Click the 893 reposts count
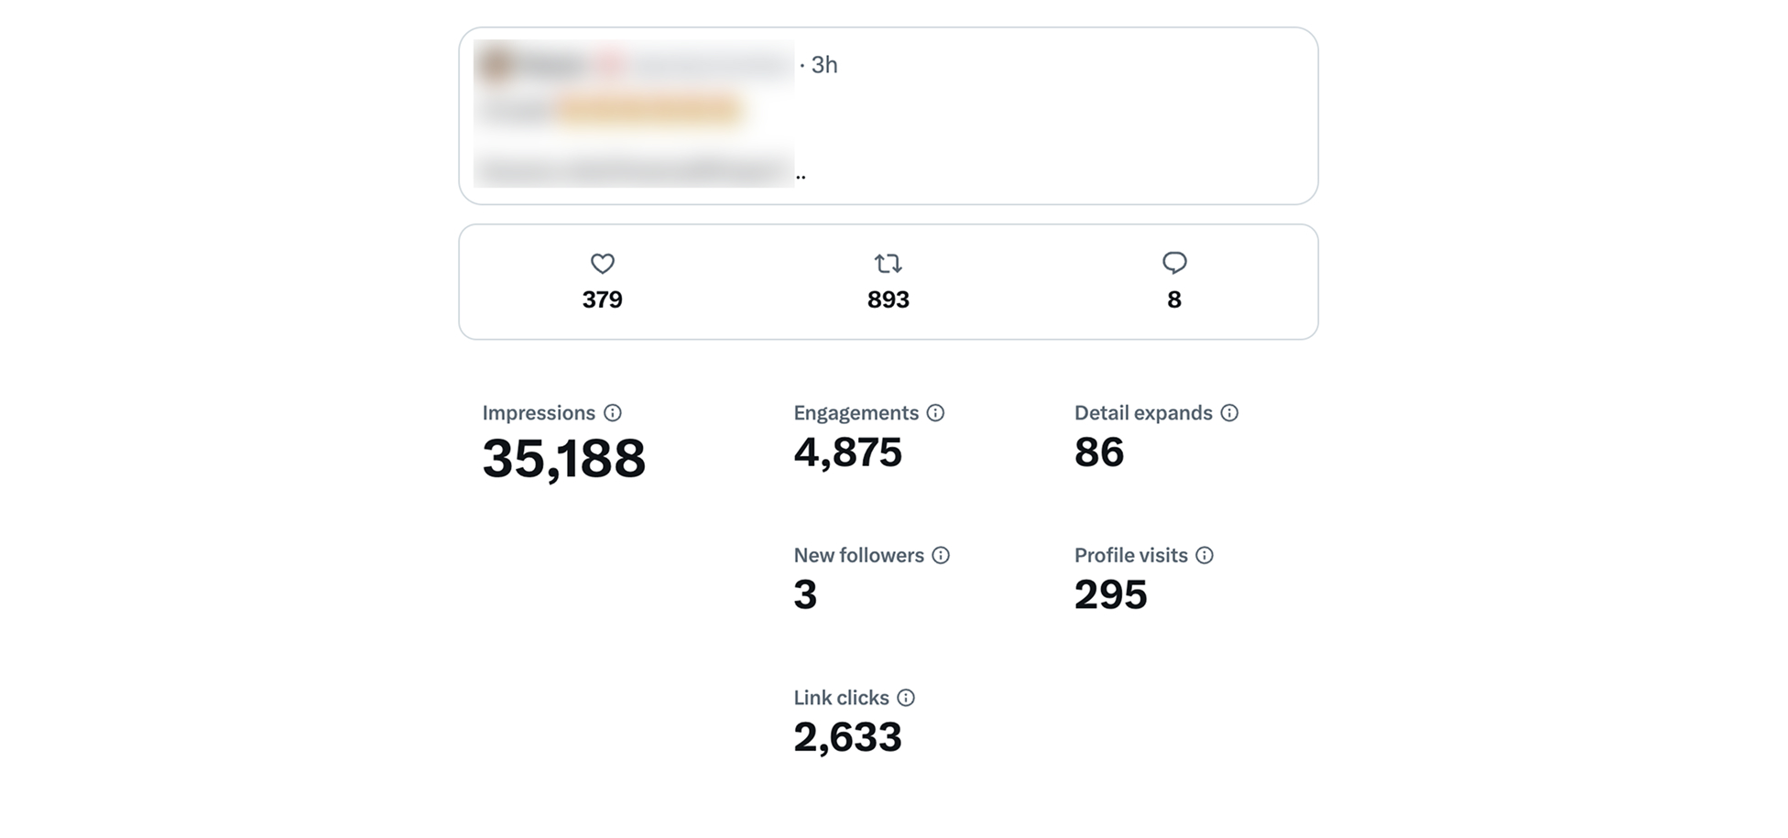Screen dimensions: 1788x838 [x=888, y=299]
